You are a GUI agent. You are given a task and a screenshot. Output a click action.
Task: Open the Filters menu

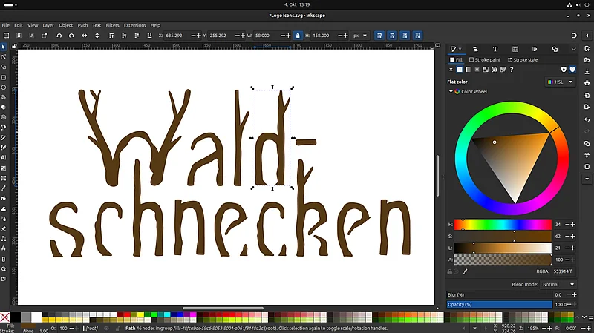[x=112, y=25]
